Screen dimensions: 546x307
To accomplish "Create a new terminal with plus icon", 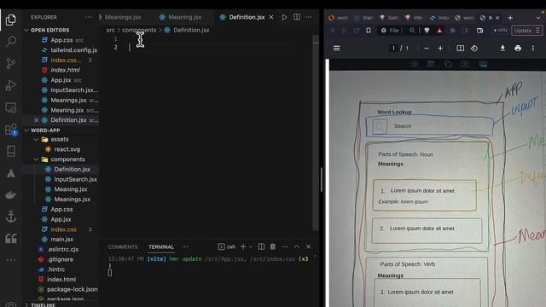I will click(243, 246).
